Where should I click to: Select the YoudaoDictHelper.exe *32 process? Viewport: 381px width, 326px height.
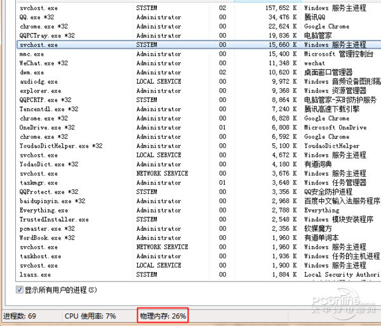pos(199,146)
